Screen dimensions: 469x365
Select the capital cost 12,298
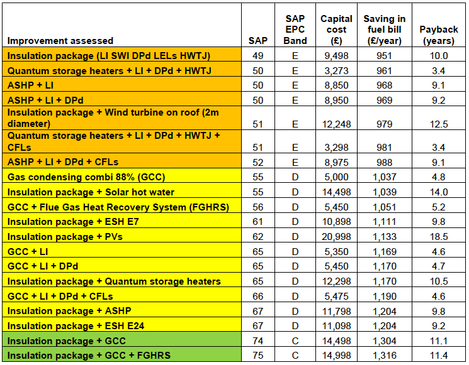point(337,281)
